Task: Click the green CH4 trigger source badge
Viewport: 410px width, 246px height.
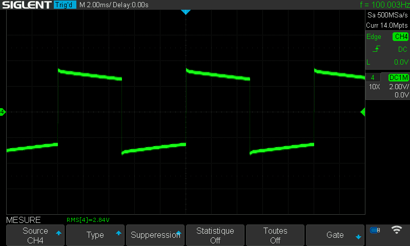Action: 400,36
